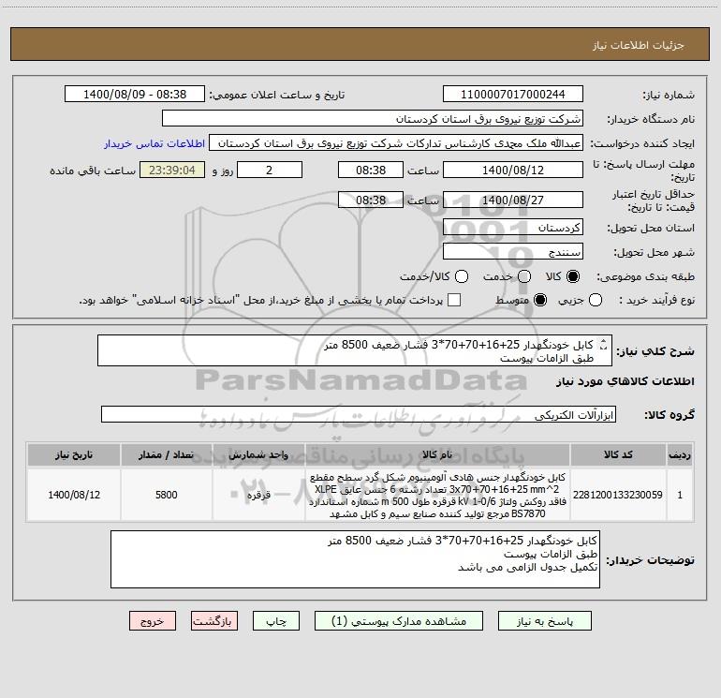Click the تاریخ نیاز column header

(x=74, y=454)
